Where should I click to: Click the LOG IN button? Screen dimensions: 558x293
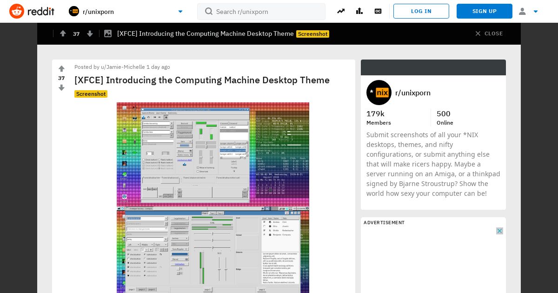coord(421,11)
